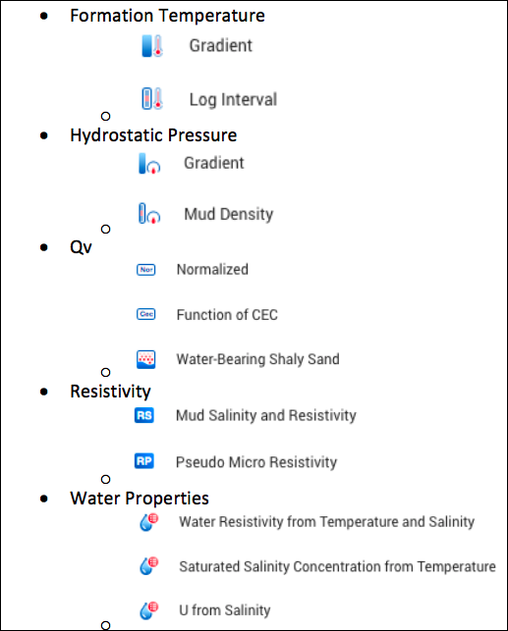Select the Formation Temperature heading
The width and height of the screenshot is (508, 631).
pyautogui.click(x=167, y=16)
